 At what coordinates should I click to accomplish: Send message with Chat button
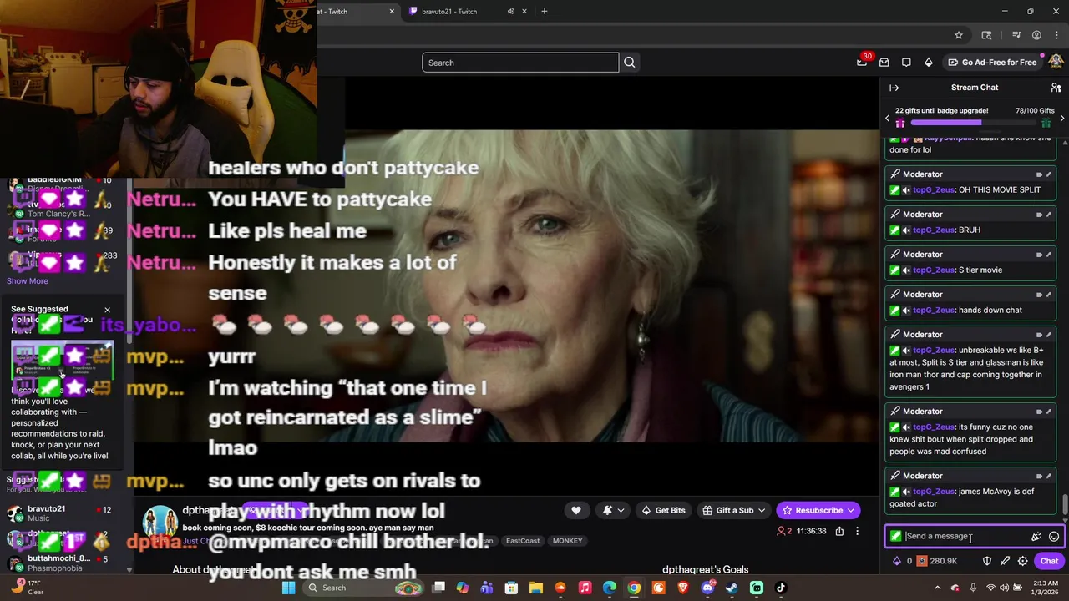(x=1049, y=561)
